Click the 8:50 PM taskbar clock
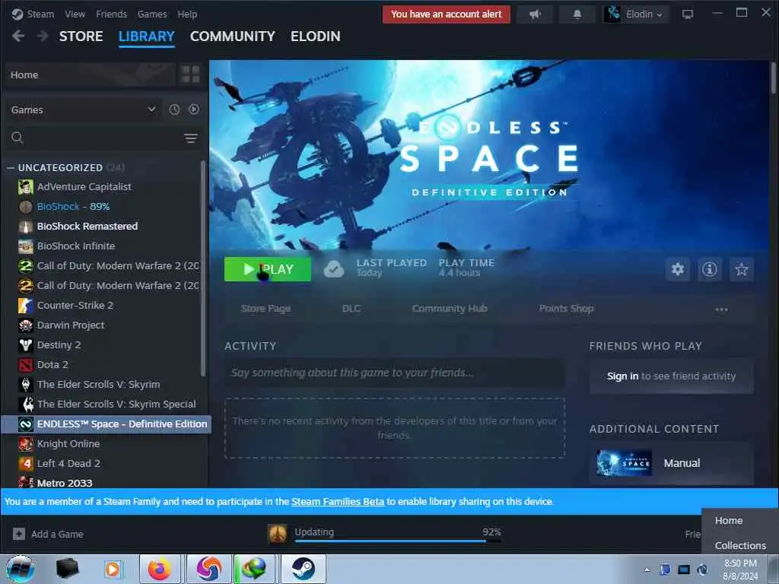Viewport: 779px width, 584px height. [740, 563]
